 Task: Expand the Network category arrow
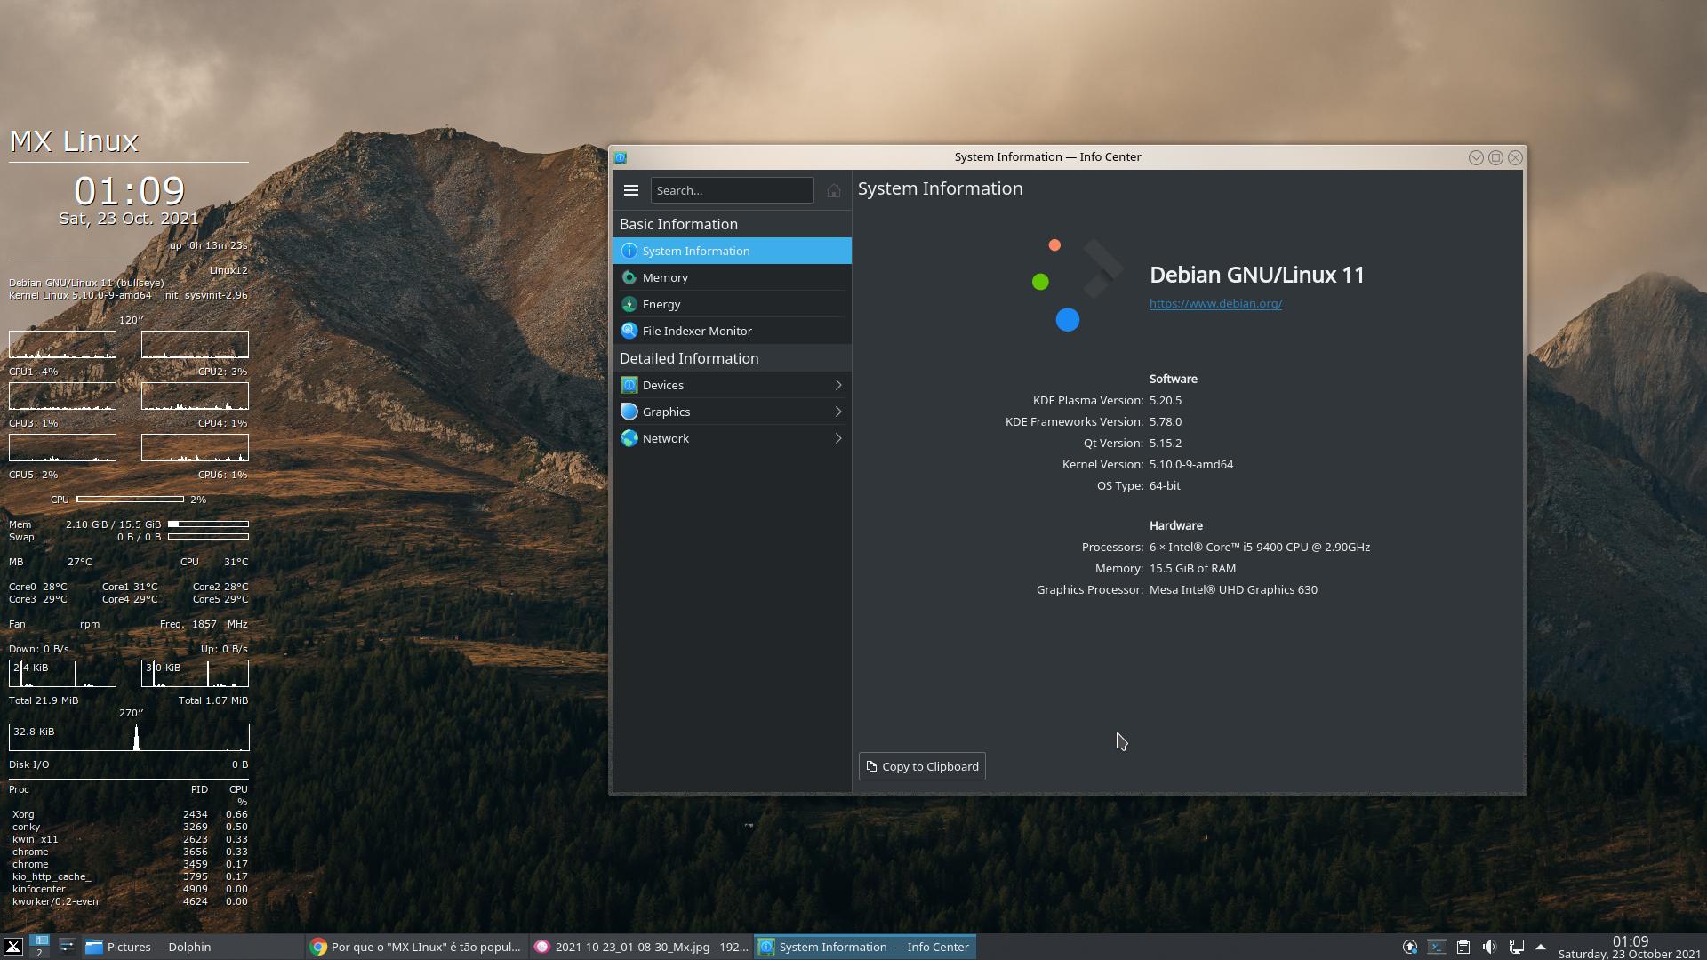[x=837, y=438]
